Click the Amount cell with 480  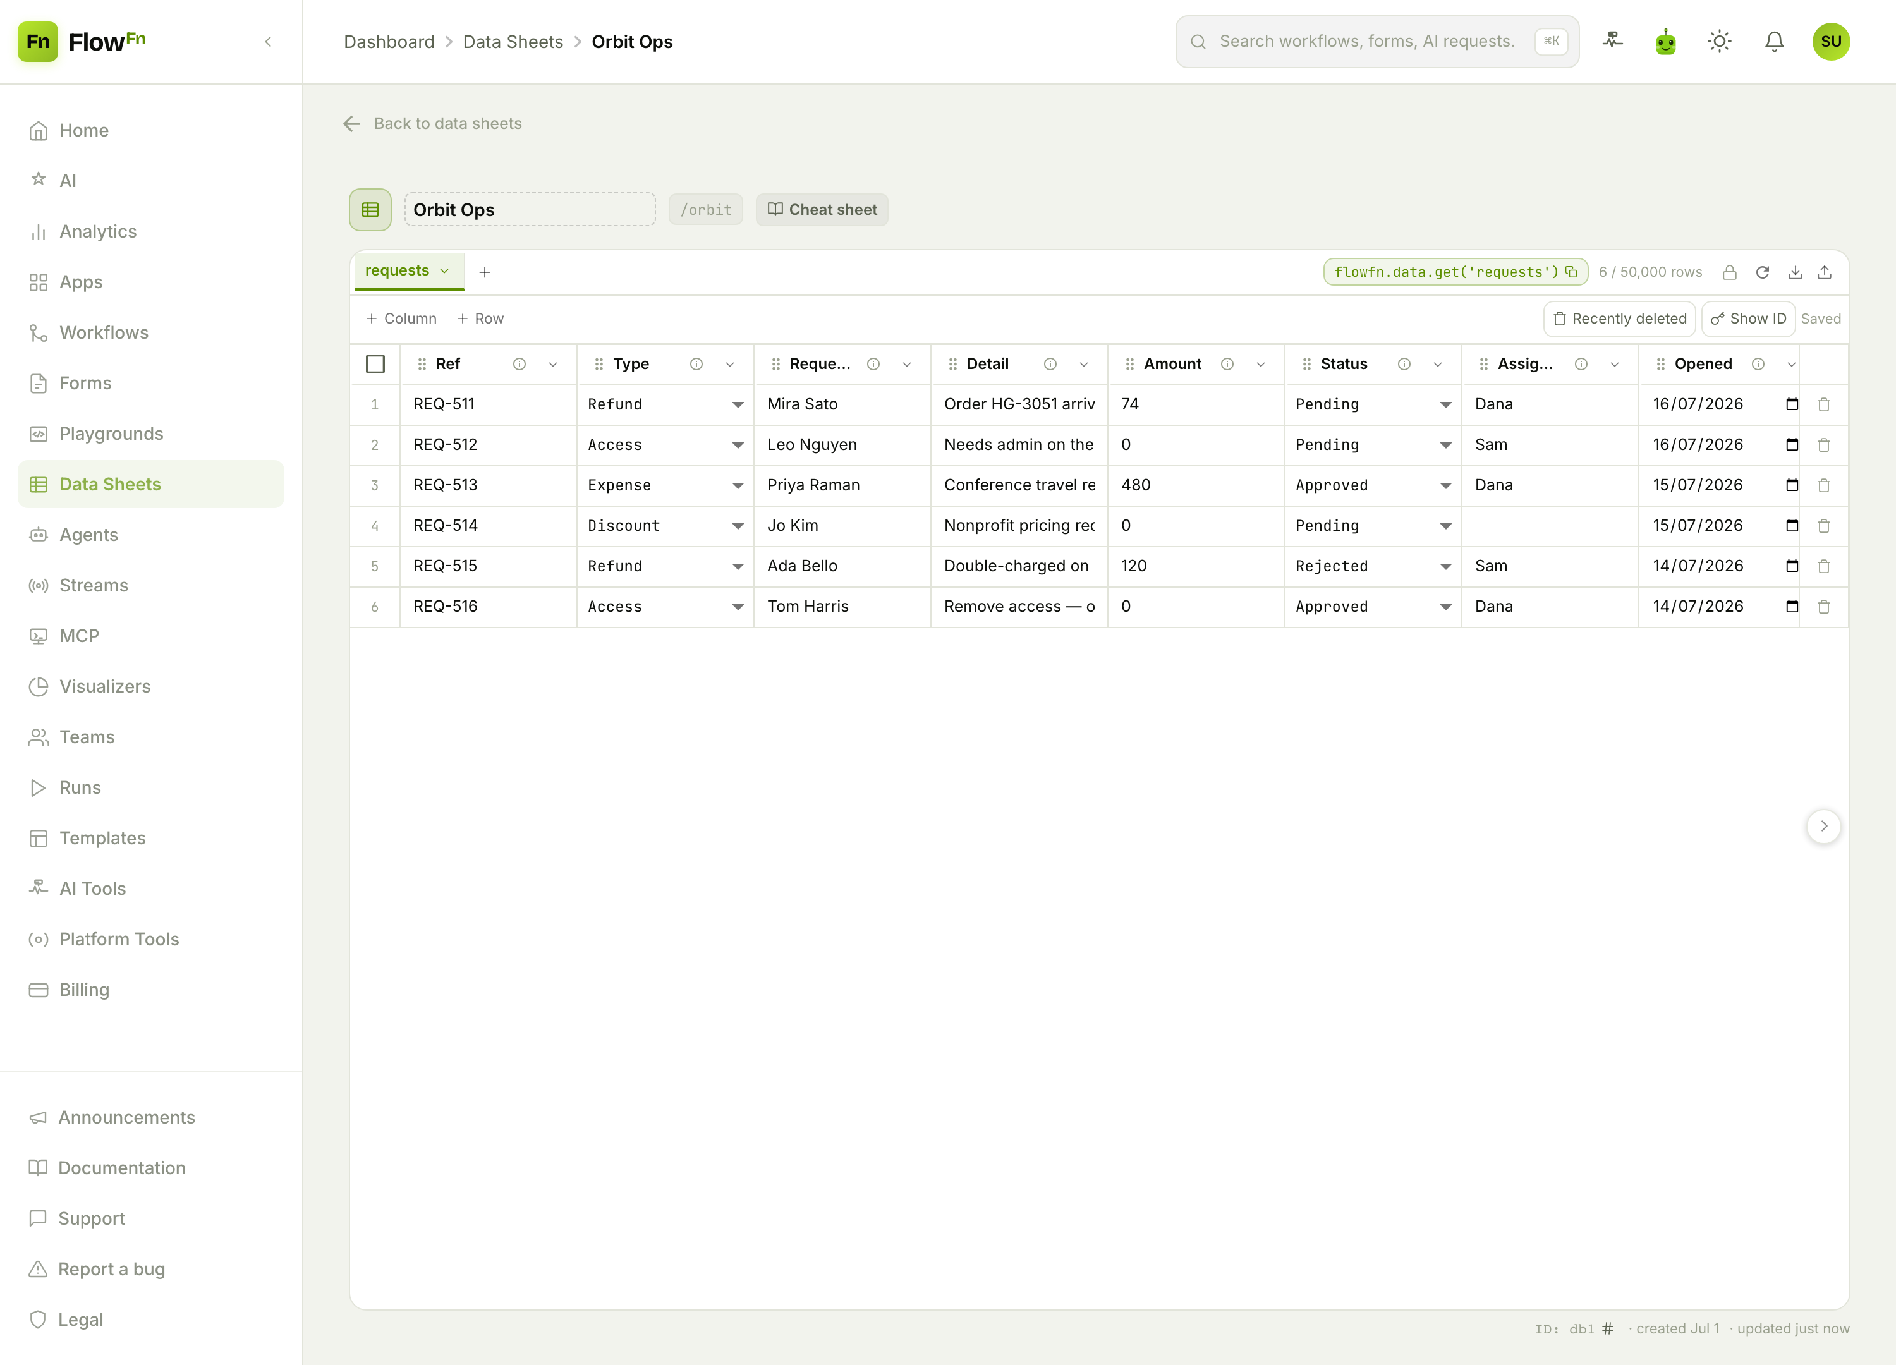click(x=1196, y=485)
